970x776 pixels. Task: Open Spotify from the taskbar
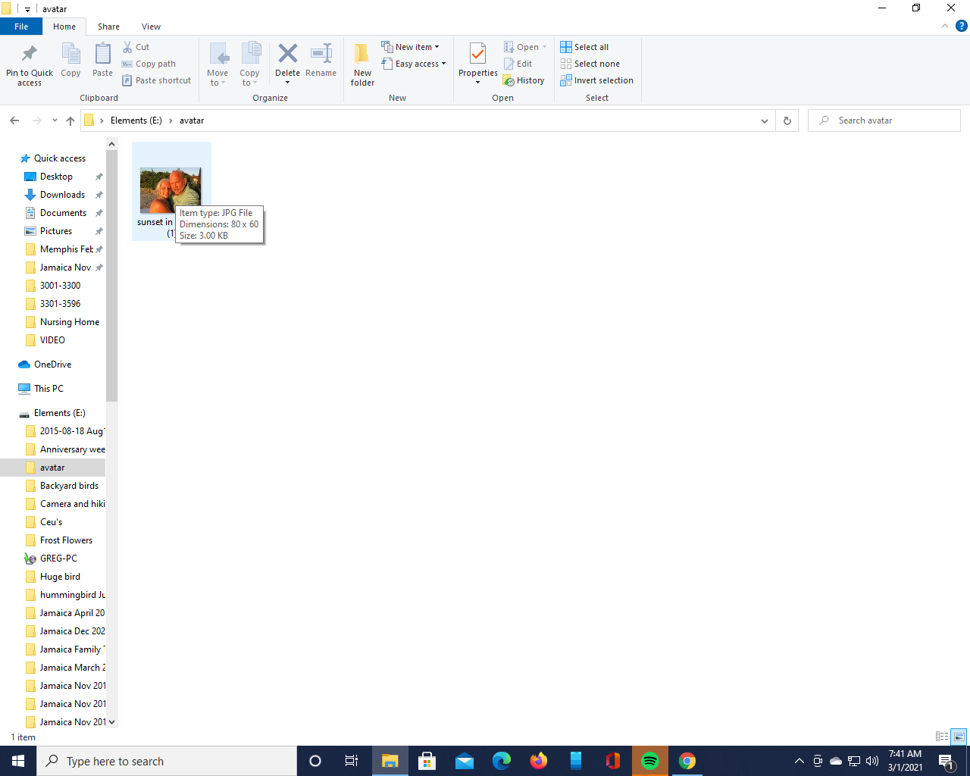[x=650, y=761]
